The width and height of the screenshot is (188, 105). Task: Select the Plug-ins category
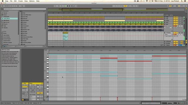point(5,24)
